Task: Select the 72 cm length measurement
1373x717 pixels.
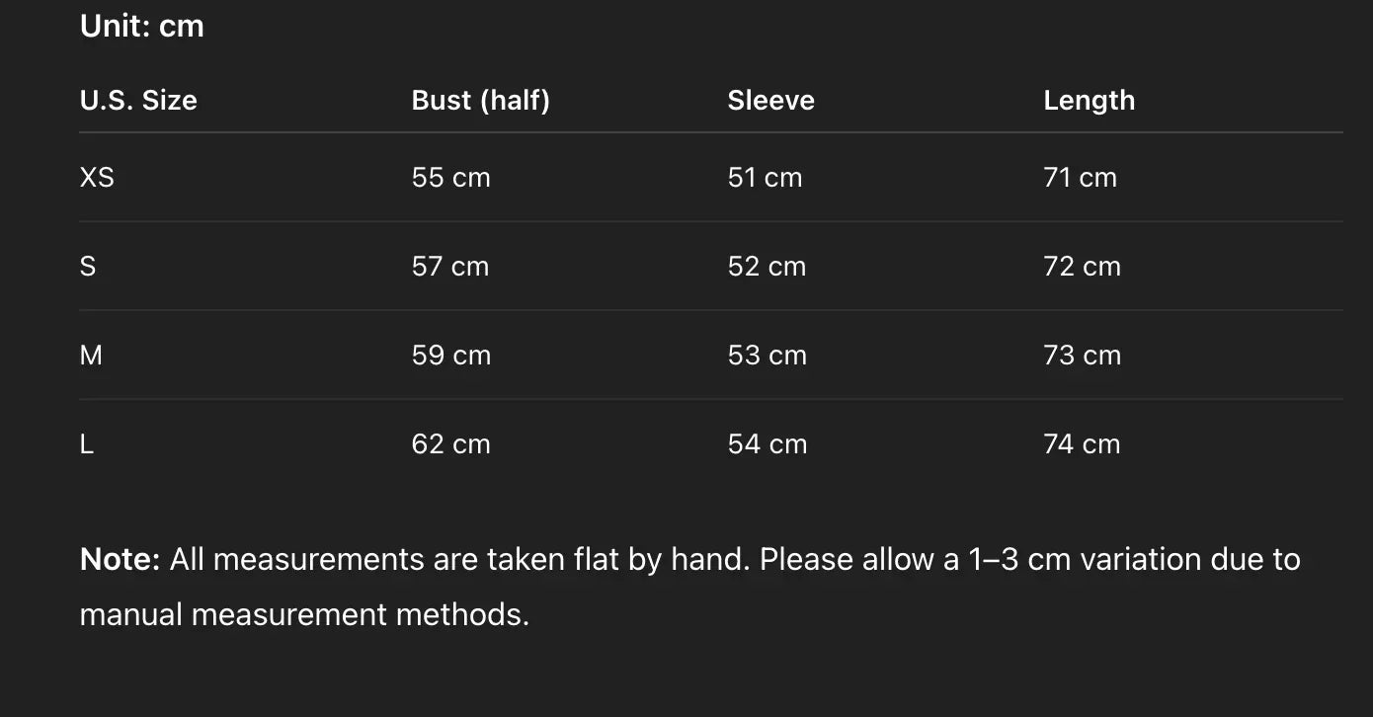Action: 1082,267
